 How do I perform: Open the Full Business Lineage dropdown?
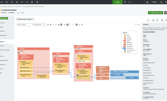tap(25, 19)
